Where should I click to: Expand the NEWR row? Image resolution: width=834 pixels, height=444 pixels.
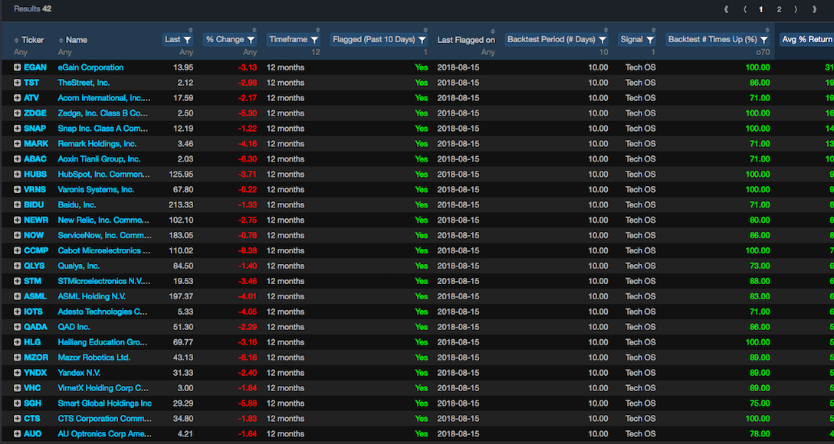coord(17,220)
